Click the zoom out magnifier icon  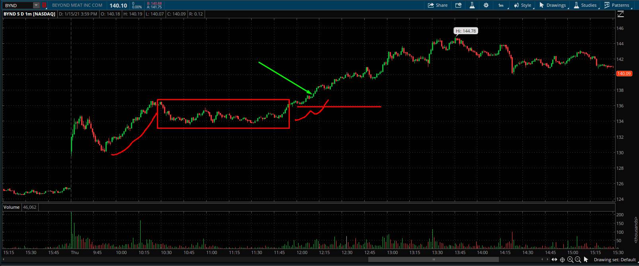(x=578, y=260)
